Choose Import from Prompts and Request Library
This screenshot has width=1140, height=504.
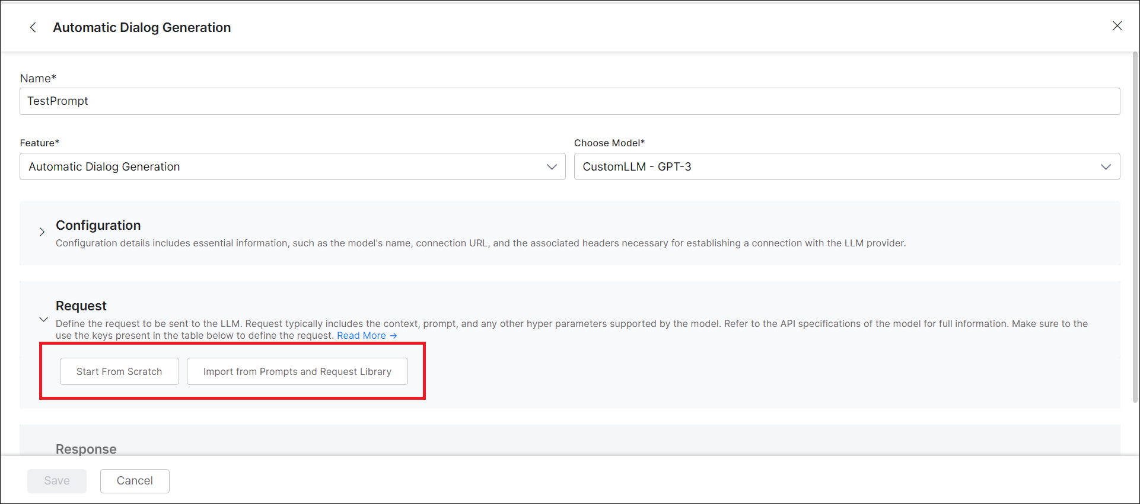297,371
